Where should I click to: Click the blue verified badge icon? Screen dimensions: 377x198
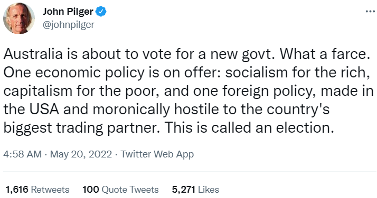click(101, 12)
